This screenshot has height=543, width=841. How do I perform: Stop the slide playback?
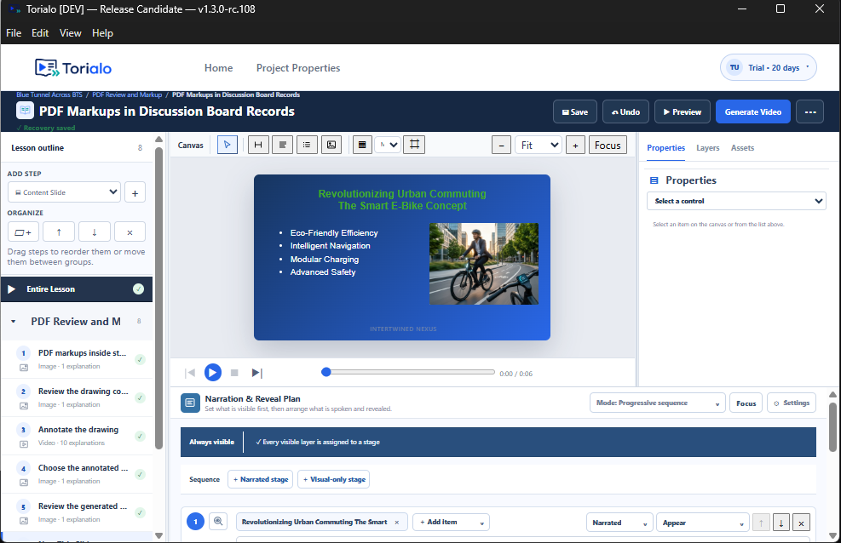point(234,373)
